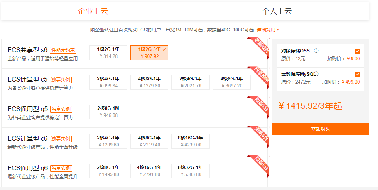Image resolution: width=378 pixels, height=190 pixels.
Task: Choose c5 2核4G-1年 plan ¥699.84
Action: tap(108, 82)
